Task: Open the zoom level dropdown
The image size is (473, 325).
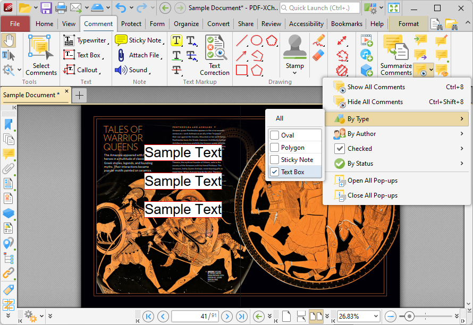Action: [x=376, y=317]
